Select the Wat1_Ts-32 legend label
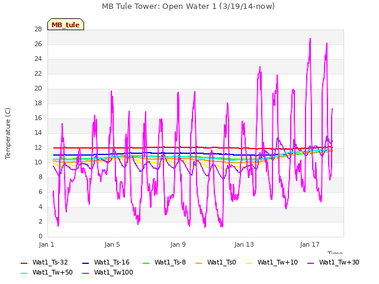The width and height of the screenshot is (379, 284). point(50,262)
